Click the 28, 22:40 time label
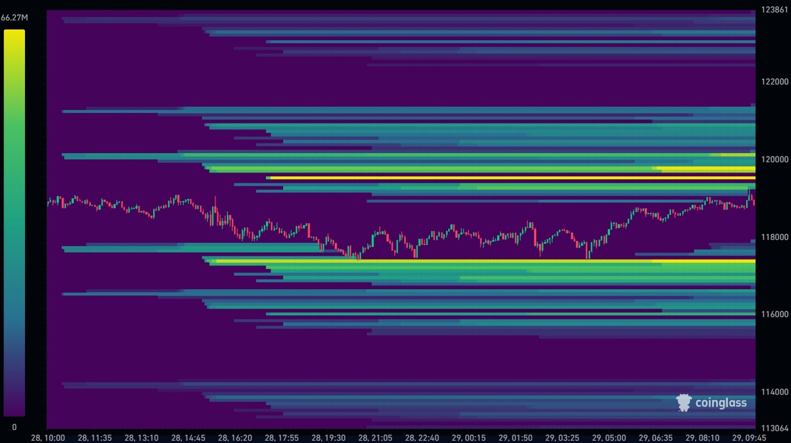Screen dimensions: 791x443 click(x=422, y=438)
